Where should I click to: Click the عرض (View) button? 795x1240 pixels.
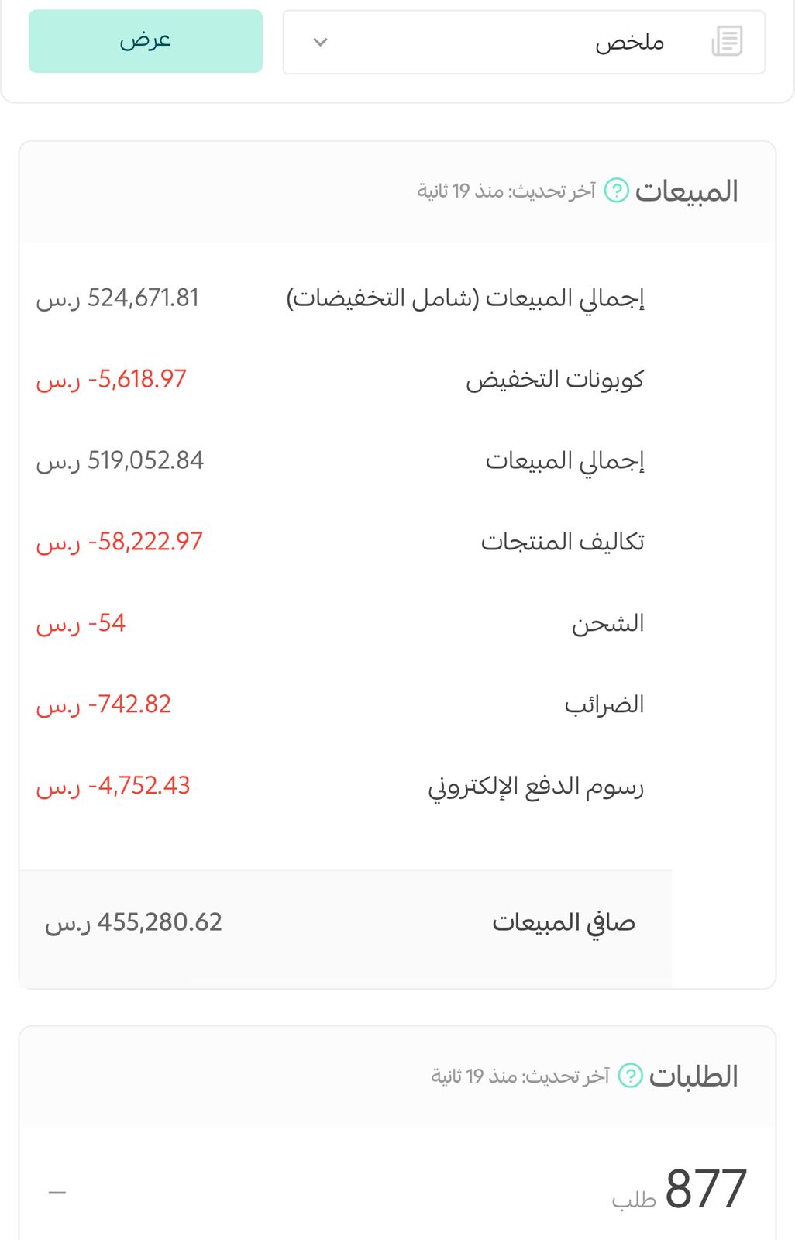point(146,41)
